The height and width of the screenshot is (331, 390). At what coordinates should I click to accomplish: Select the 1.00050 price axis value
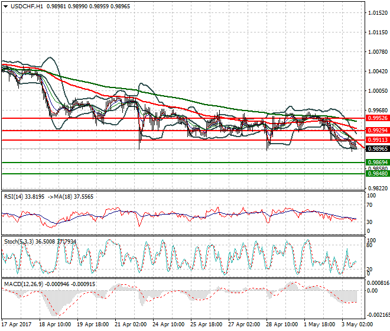[378, 91]
